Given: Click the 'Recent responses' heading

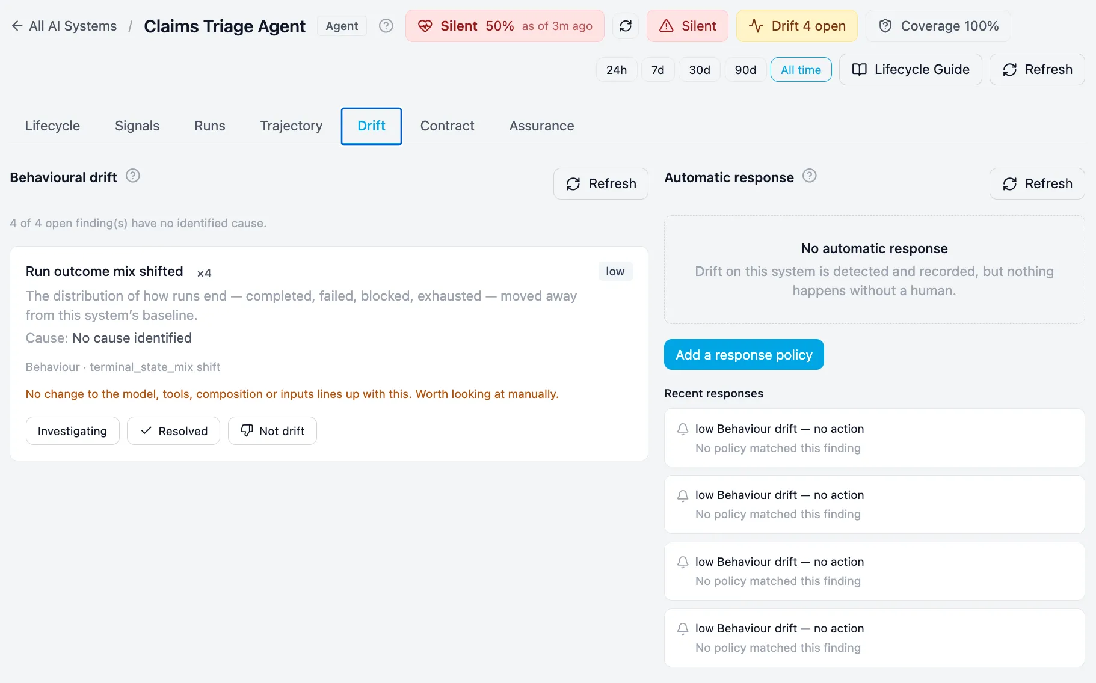Looking at the screenshot, I should point(713,393).
